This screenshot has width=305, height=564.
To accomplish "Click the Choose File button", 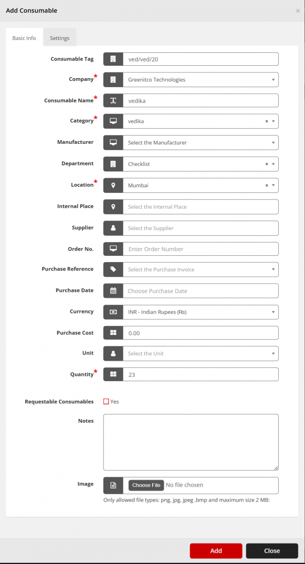I will pyautogui.click(x=146, y=485).
